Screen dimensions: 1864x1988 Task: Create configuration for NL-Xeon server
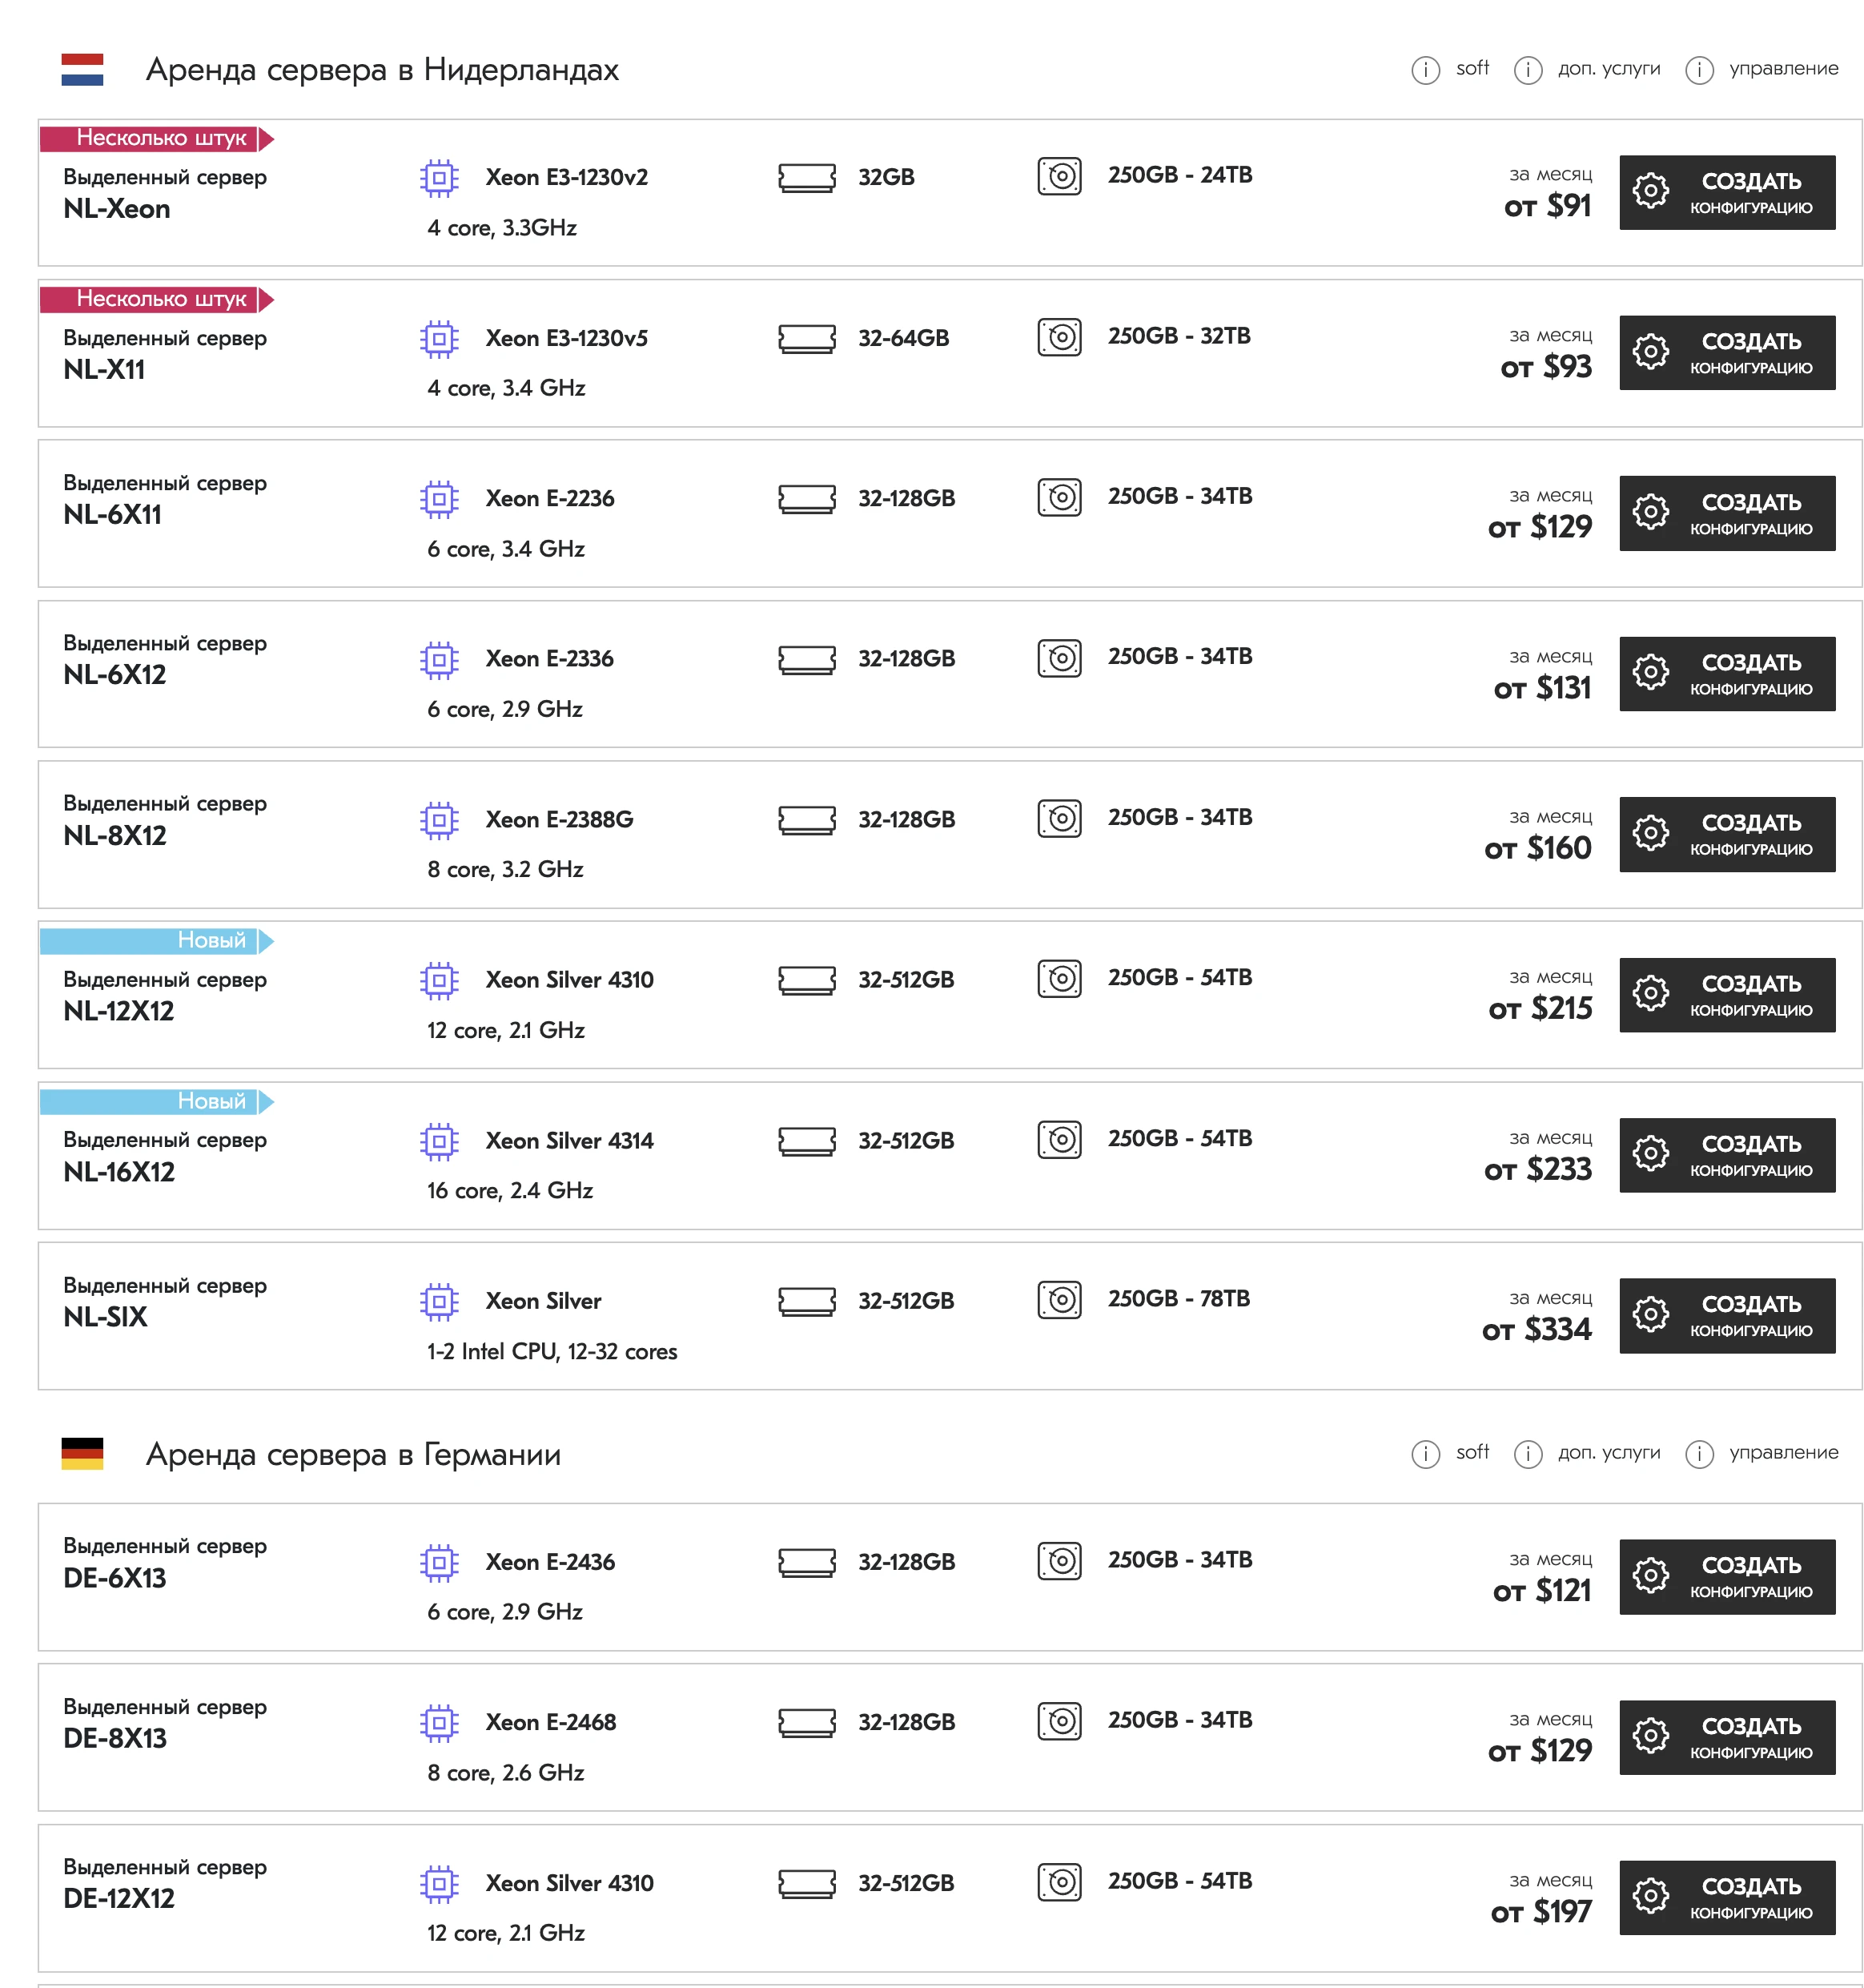point(1726,193)
